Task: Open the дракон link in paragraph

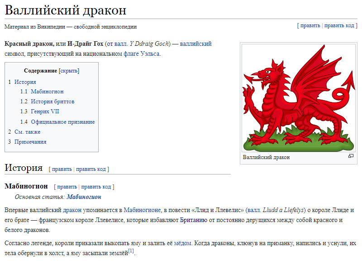Action: coord(72,210)
